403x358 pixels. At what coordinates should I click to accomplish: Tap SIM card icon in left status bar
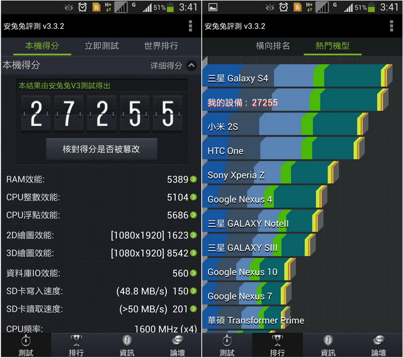click(96, 7)
